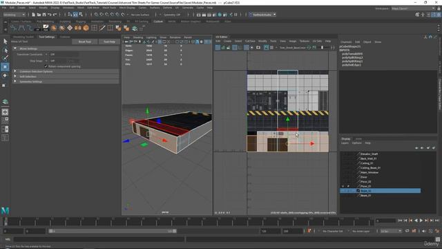
Task: Click the playback range slider bar
Action: pyautogui.click(x=113, y=231)
